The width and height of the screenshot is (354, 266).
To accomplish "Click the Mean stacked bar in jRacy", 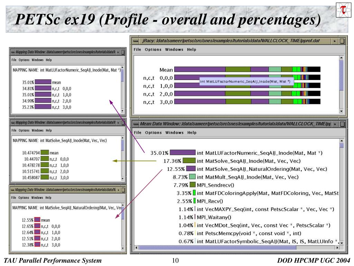I will (x=247, y=69).
